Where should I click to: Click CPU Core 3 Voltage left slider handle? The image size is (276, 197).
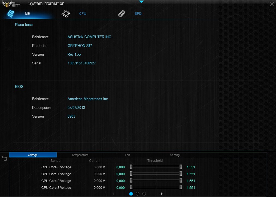pyautogui.click(x=131, y=187)
